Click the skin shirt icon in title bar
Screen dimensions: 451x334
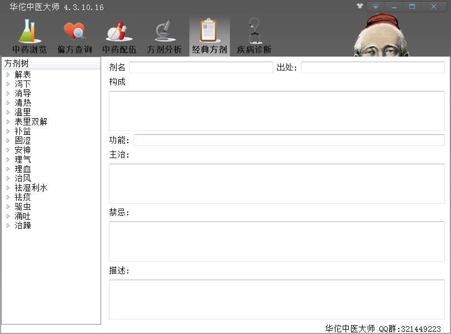pos(360,6)
